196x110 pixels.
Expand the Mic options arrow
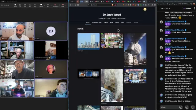51,5
